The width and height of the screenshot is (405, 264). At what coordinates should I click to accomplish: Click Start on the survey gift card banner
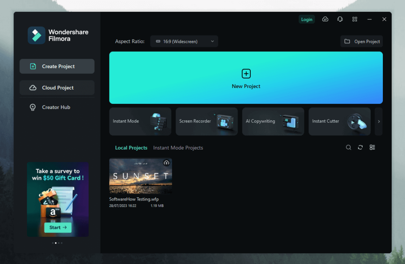tap(58, 227)
